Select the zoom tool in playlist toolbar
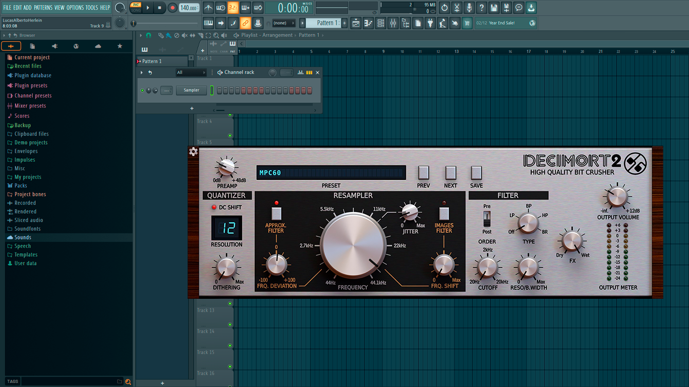 [x=216, y=35]
